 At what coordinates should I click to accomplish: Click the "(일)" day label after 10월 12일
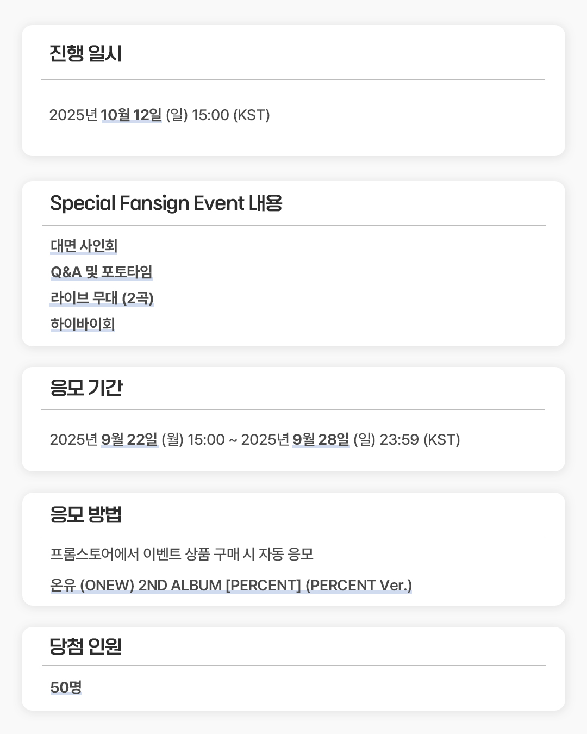177,115
